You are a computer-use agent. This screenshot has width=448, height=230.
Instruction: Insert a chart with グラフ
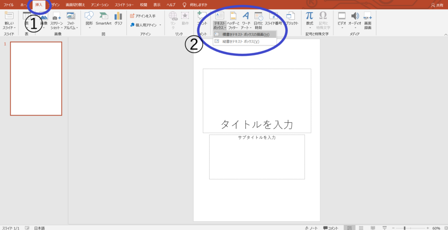pyautogui.click(x=118, y=19)
